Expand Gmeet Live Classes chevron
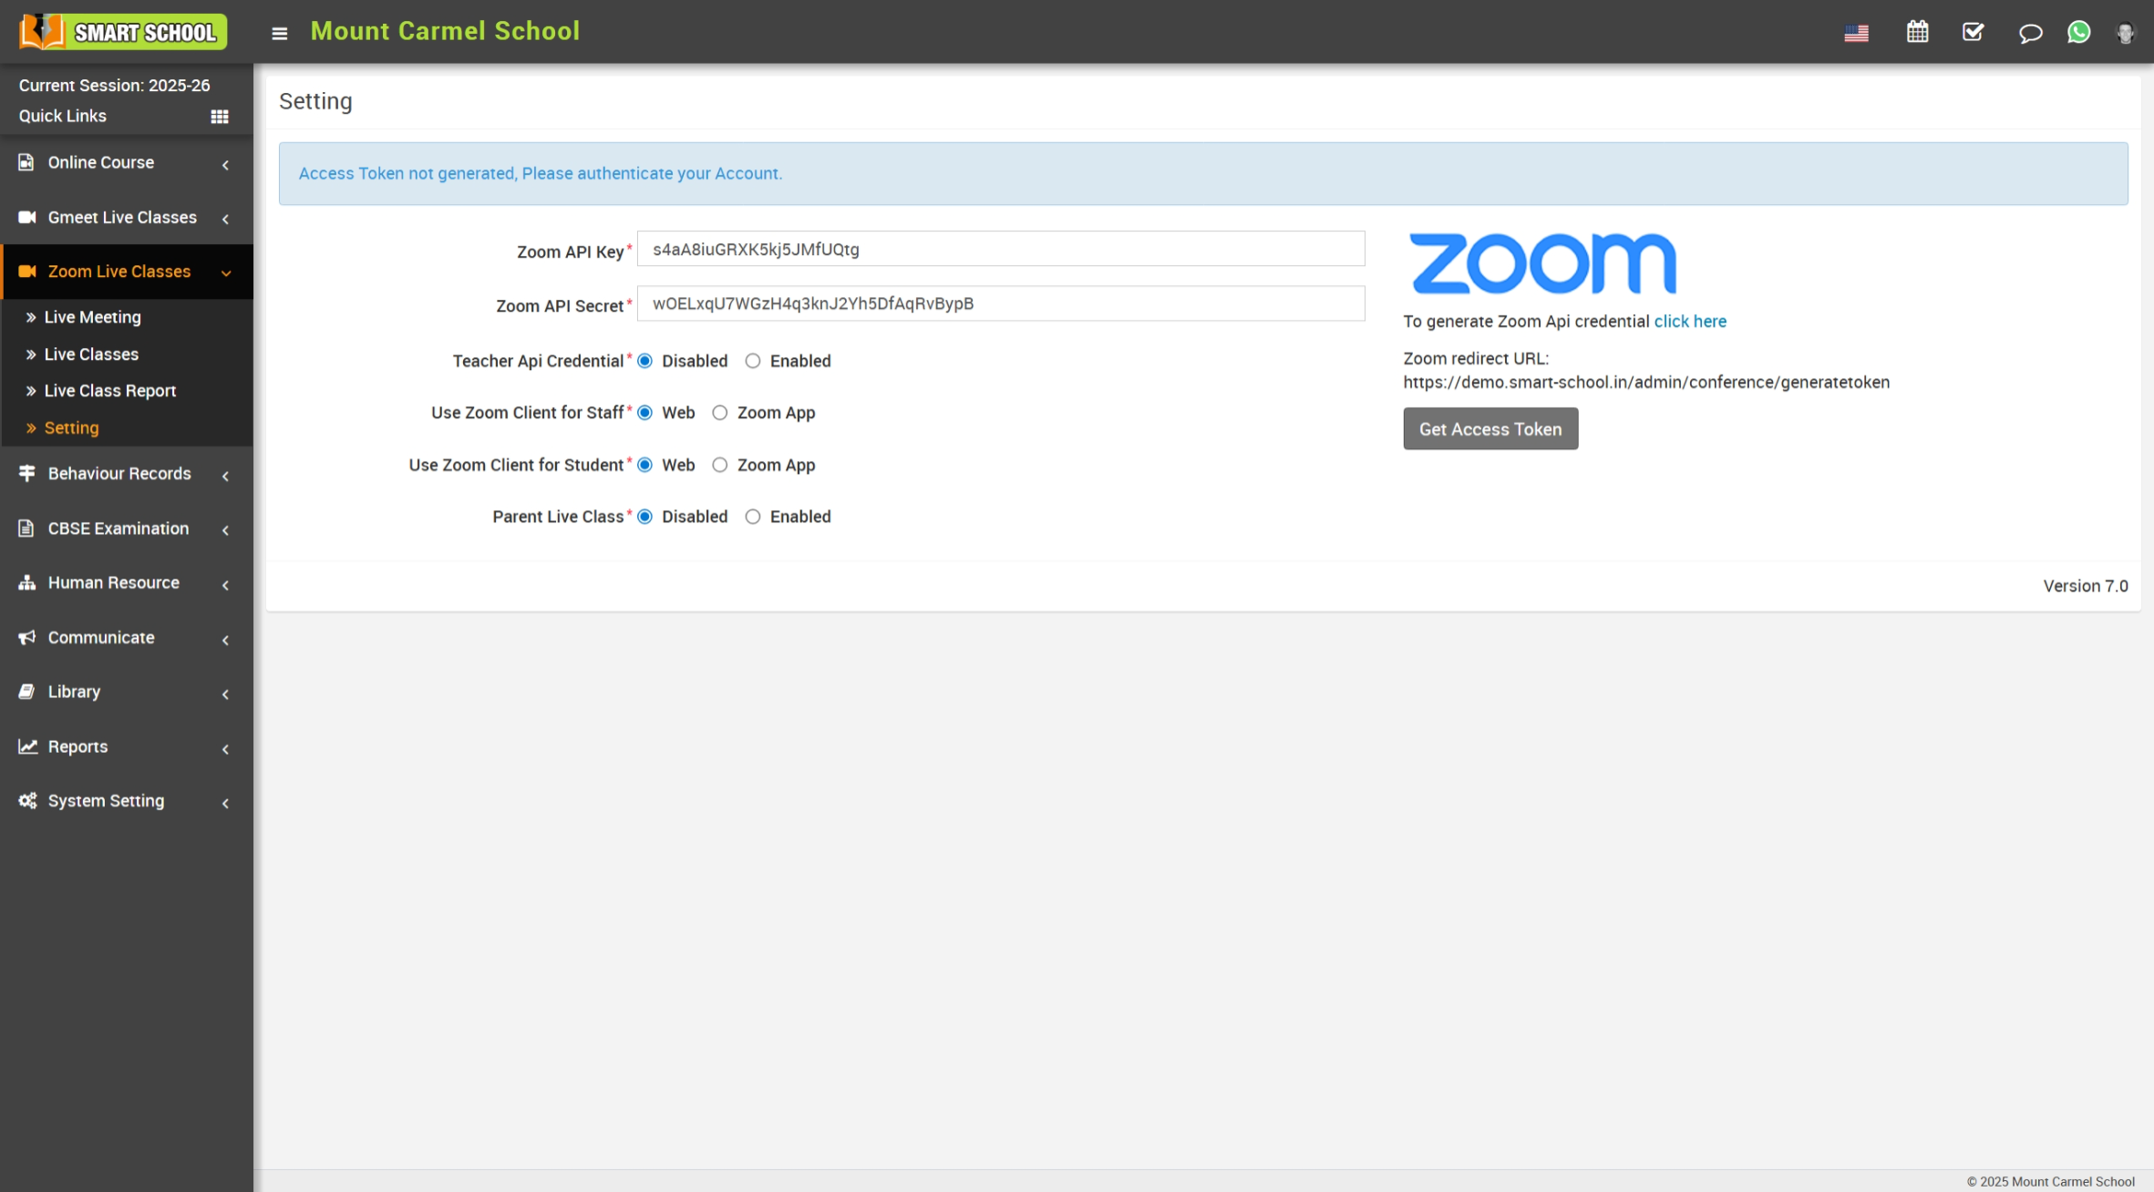This screenshot has width=2154, height=1192. 225,219
